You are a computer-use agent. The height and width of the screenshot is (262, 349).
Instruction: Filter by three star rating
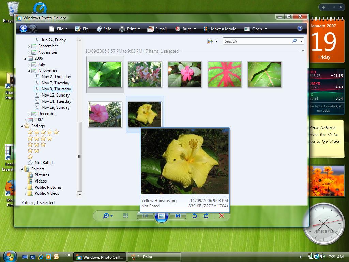[x=36, y=144]
